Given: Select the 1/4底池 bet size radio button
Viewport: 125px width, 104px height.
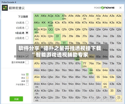Looking at the screenshot, I should click(x=27, y=23).
